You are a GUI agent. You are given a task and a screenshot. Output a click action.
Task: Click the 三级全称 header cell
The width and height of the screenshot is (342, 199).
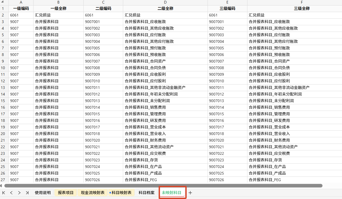(294, 9)
